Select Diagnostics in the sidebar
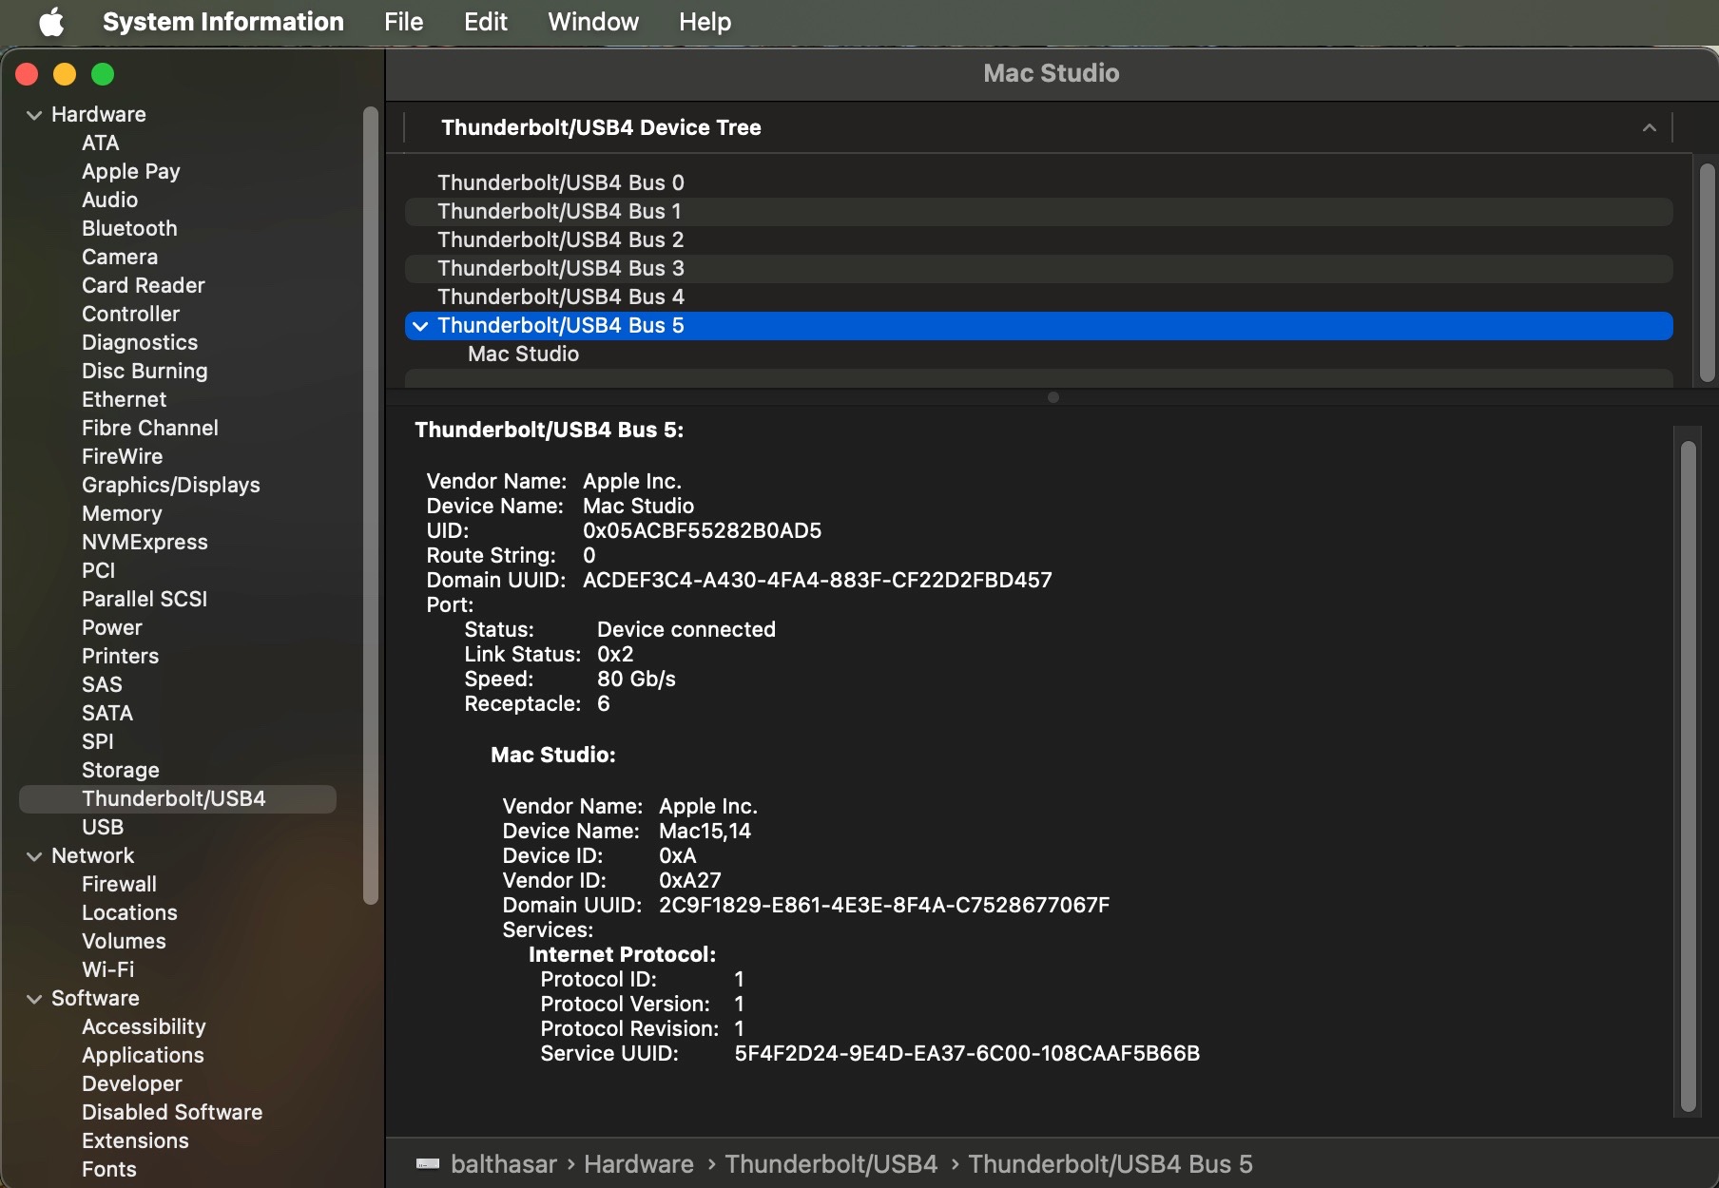The height and width of the screenshot is (1188, 1719). click(x=140, y=342)
